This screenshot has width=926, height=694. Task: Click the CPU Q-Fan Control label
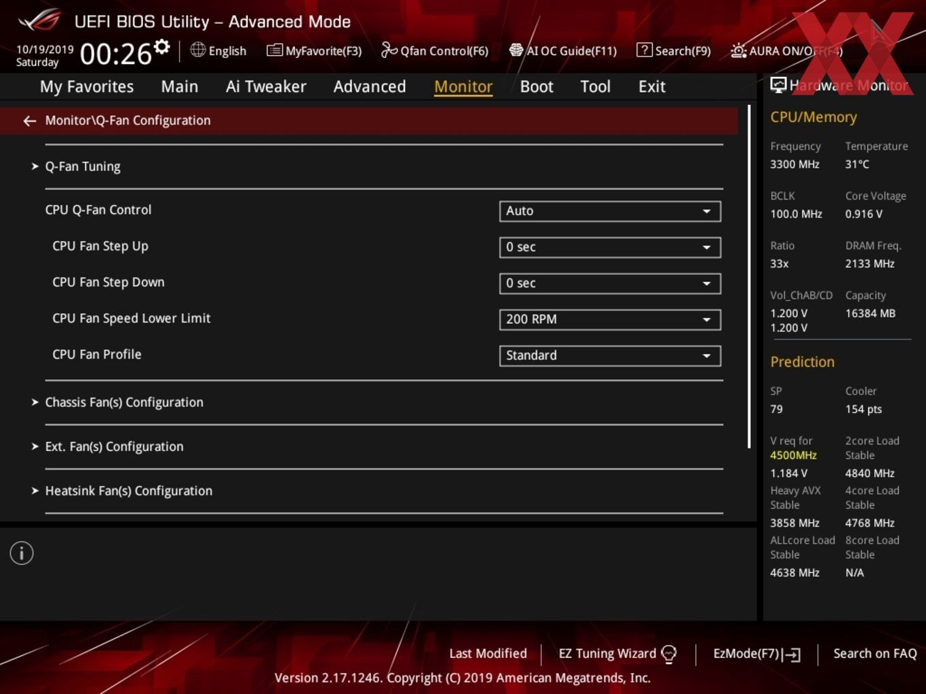[x=98, y=210]
